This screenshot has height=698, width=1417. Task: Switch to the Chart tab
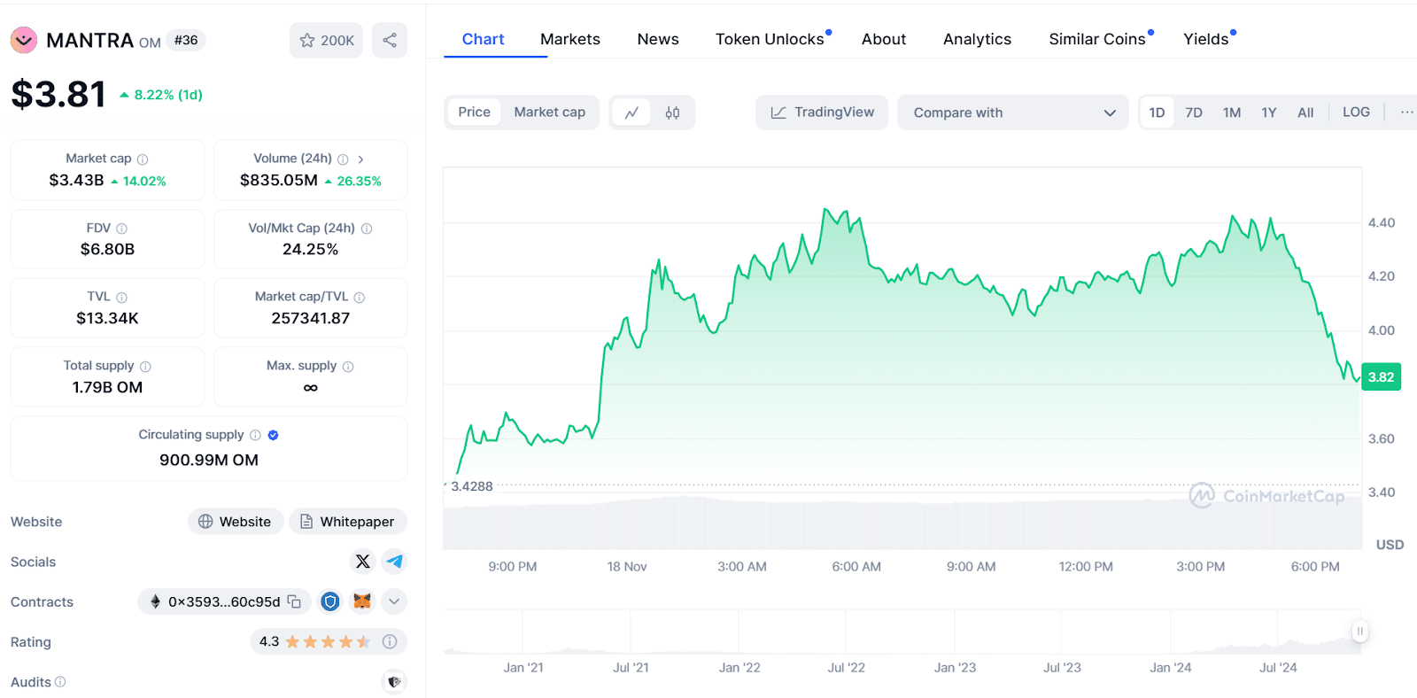pos(483,39)
